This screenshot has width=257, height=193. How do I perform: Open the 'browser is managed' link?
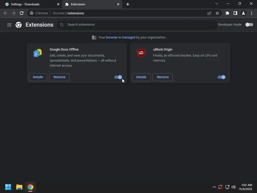point(121,37)
